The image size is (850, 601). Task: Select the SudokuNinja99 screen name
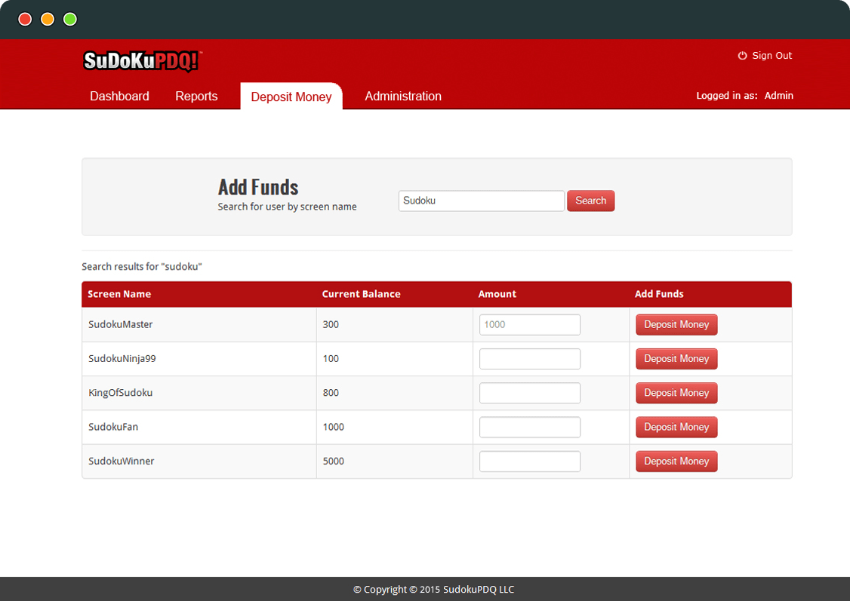[x=122, y=358]
